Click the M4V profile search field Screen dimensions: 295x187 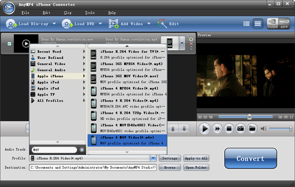coord(54,150)
